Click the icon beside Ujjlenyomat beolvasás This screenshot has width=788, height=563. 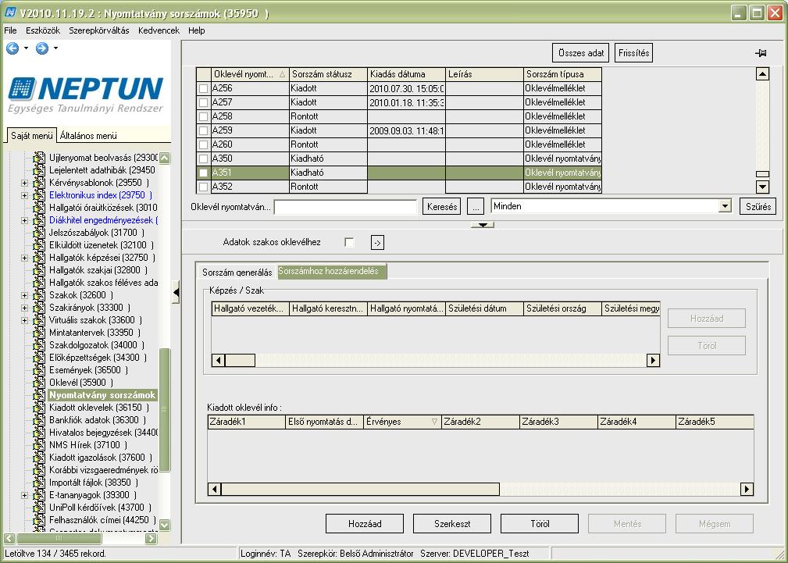(x=39, y=158)
